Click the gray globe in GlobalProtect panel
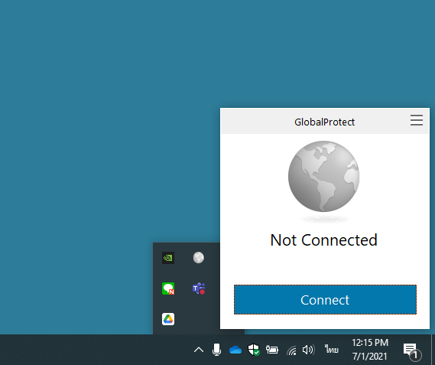The width and height of the screenshot is (435, 365). click(323, 177)
